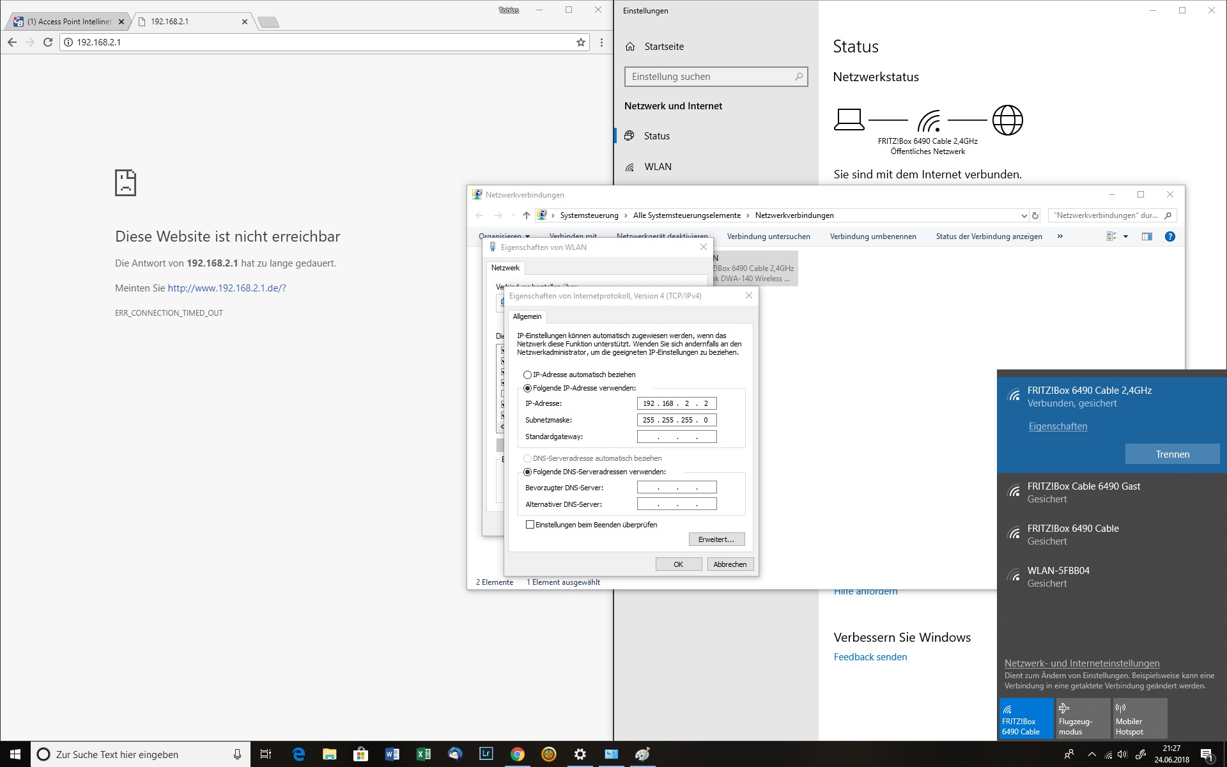The height and width of the screenshot is (767, 1227).
Task: Refresh the Netzwerkverbindungen address bar
Action: click(1035, 215)
